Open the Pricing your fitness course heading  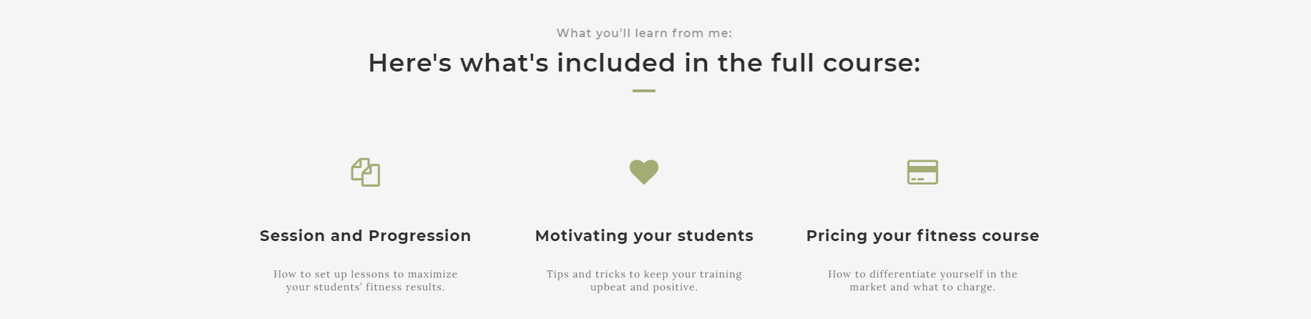(x=922, y=236)
